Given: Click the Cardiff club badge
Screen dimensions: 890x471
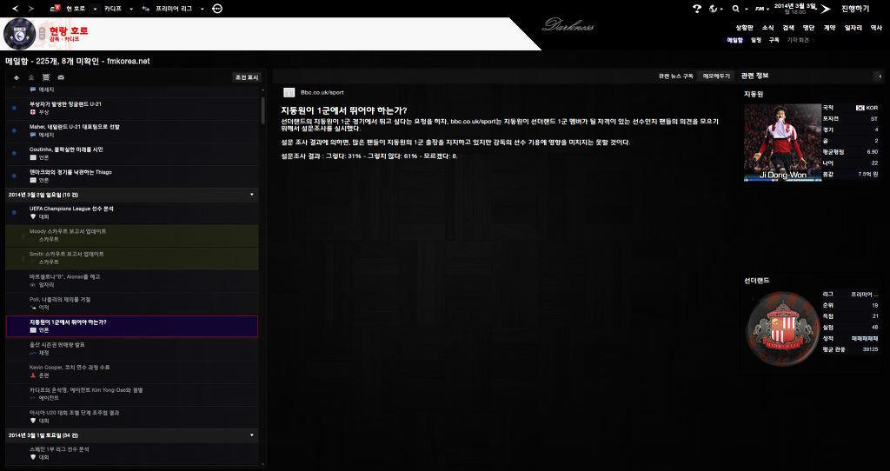Looking at the screenshot, I should tap(20, 34).
